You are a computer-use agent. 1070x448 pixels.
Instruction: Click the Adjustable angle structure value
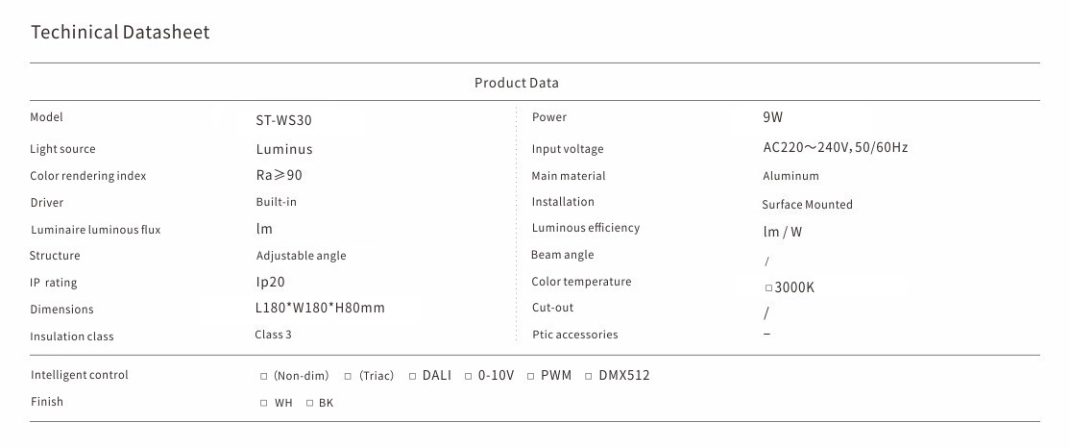[301, 256]
